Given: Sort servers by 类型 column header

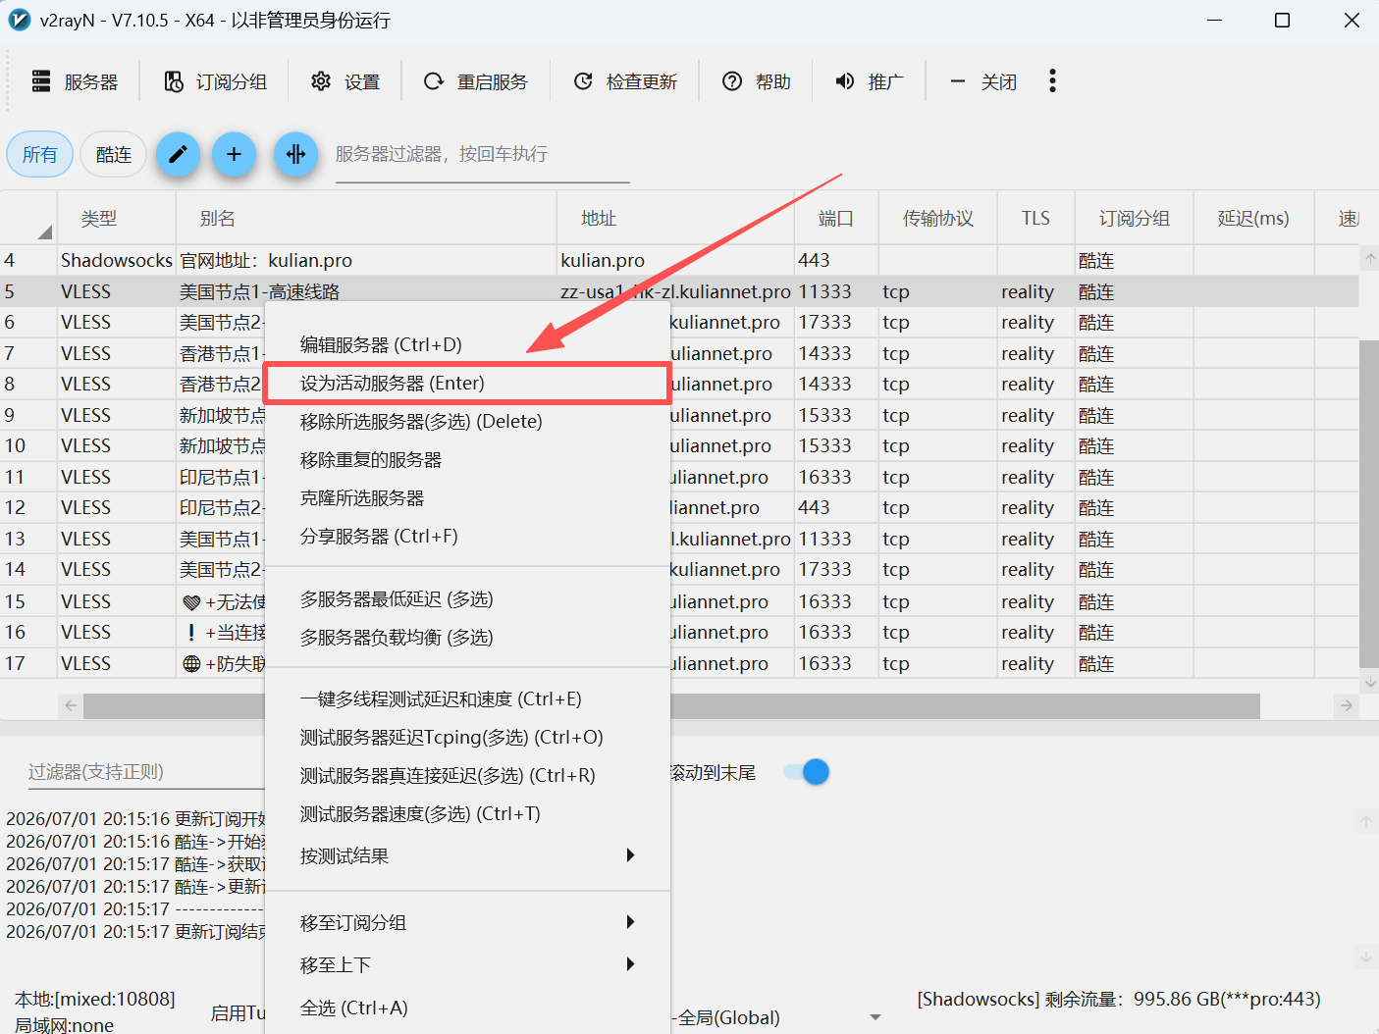Looking at the screenshot, I should coord(116,218).
